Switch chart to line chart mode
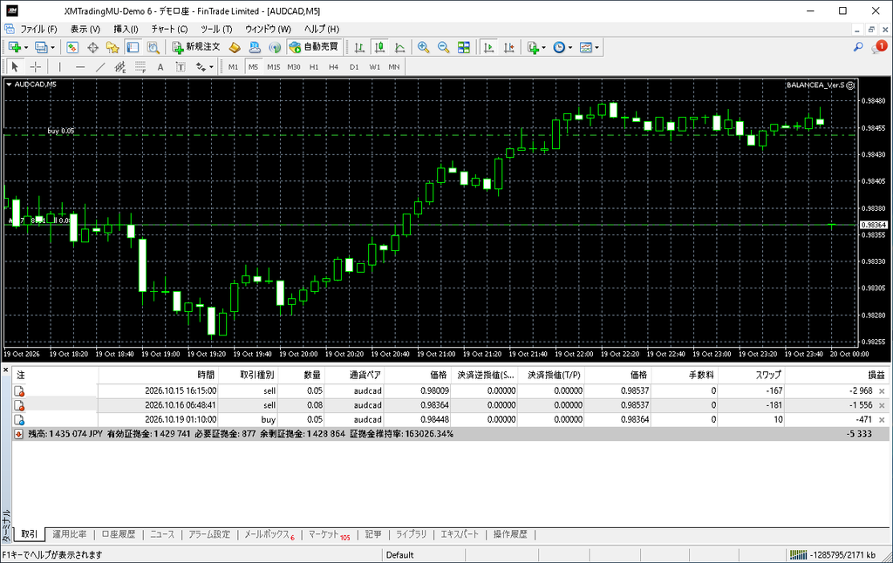The height and width of the screenshot is (563, 893). pyautogui.click(x=399, y=47)
